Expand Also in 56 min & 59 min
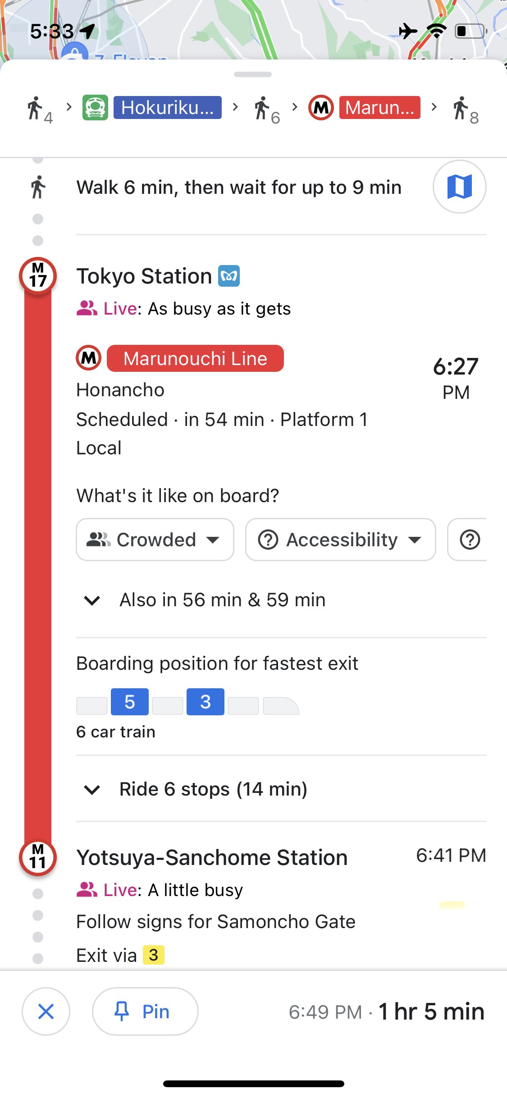507x1098 pixels. 205,600
